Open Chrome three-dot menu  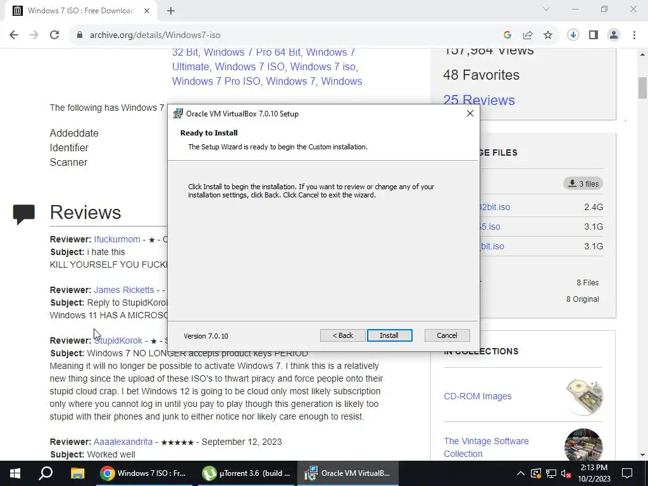click(x=634, y=35)
